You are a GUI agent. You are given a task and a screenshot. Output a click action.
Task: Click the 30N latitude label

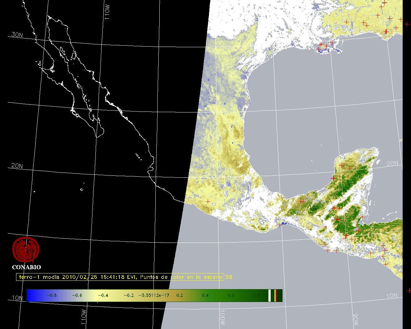17,35
